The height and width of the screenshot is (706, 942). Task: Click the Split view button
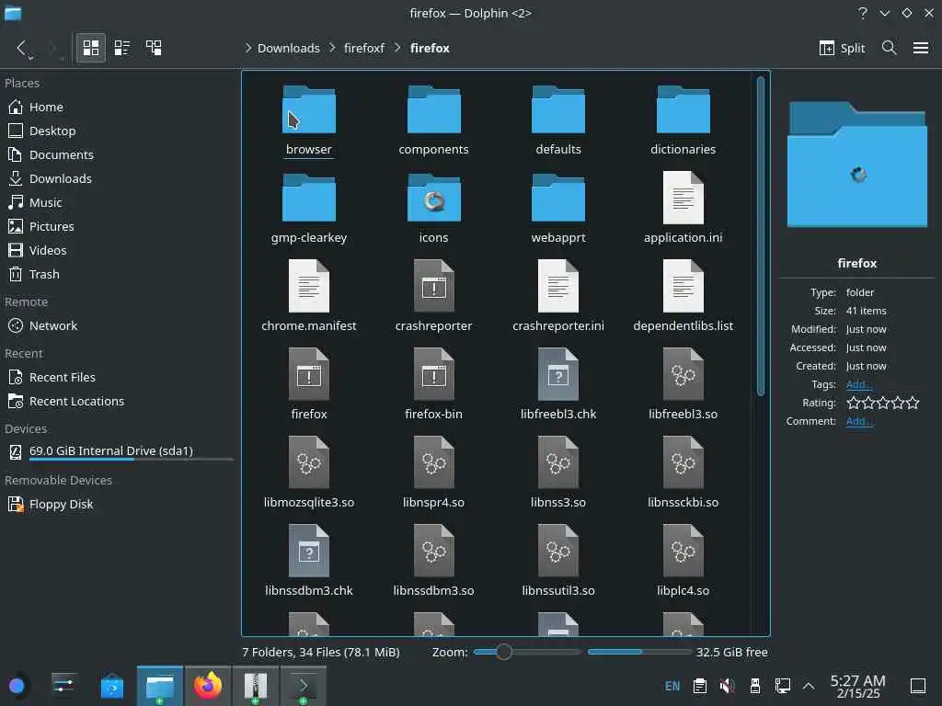(842, 48)
